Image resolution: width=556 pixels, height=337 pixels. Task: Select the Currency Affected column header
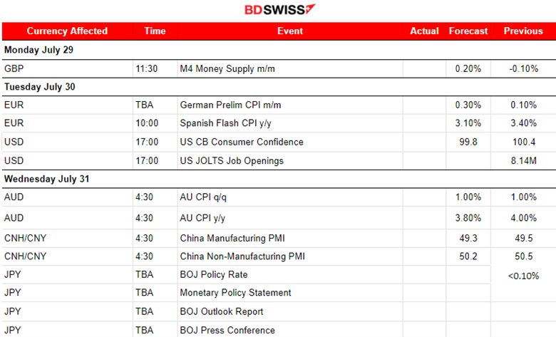[x=67, y=31]
